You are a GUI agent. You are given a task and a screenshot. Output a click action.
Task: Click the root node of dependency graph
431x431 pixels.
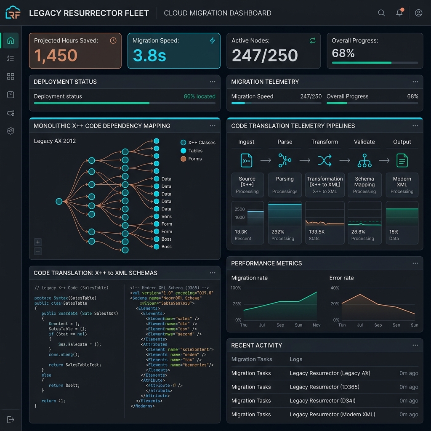point(59,201)
